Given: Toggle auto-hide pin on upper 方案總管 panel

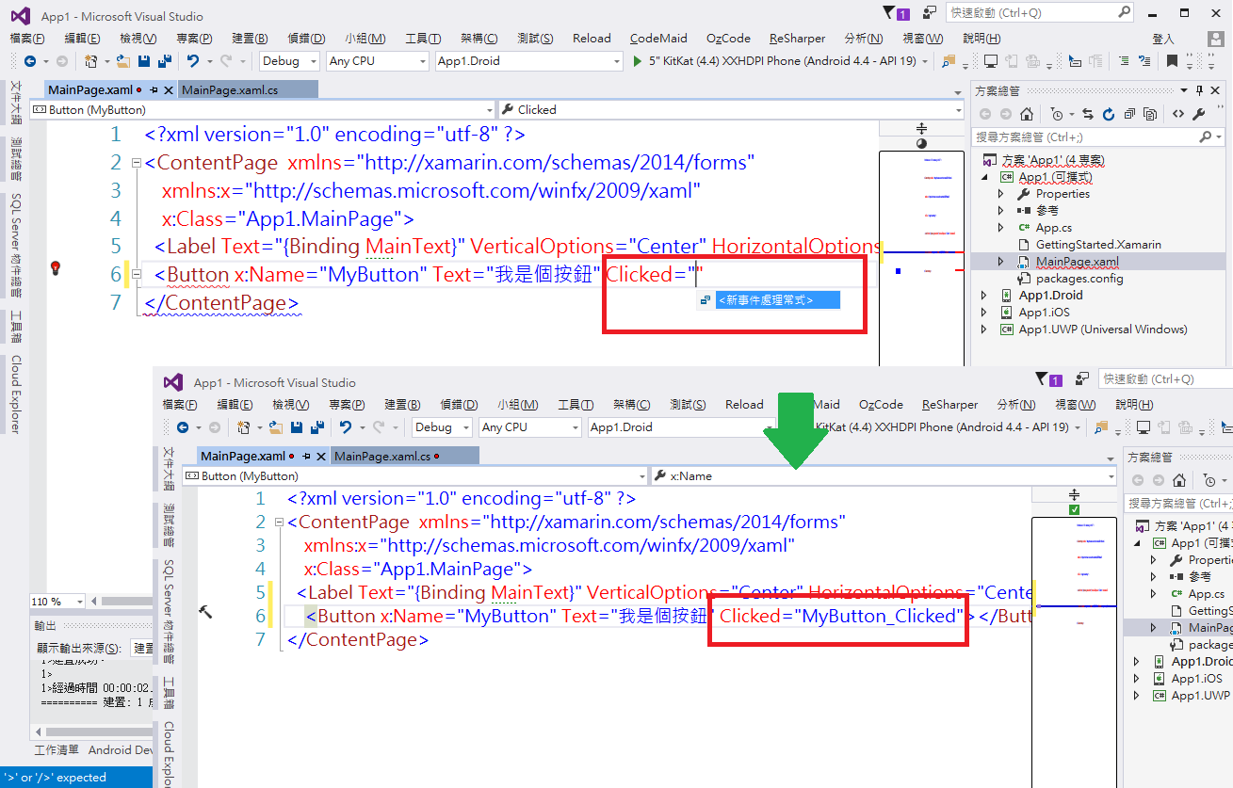Looking at the screenshot, I should (1200, 90).
